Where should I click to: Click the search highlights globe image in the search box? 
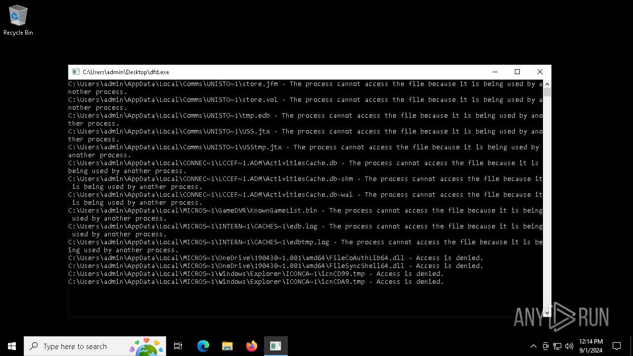coord(146,347)
